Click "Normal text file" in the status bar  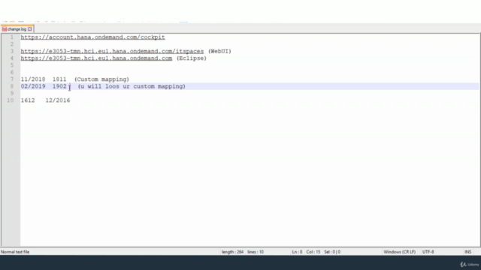pyautogui.click(x=15, y=252)
